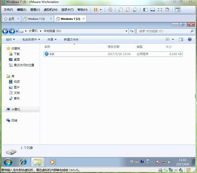Open the 编辑(E) menu
Screen dimensions: 197x173
tap(22, 9)
